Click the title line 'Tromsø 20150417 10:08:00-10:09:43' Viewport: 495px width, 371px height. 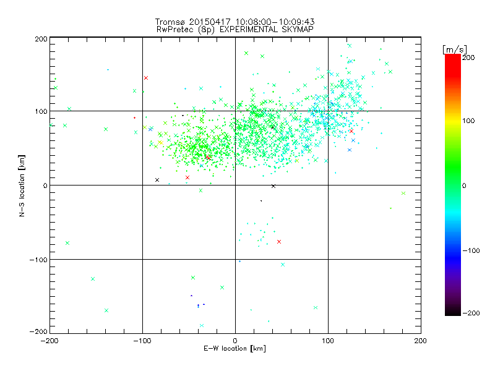[x=235, y=22]
